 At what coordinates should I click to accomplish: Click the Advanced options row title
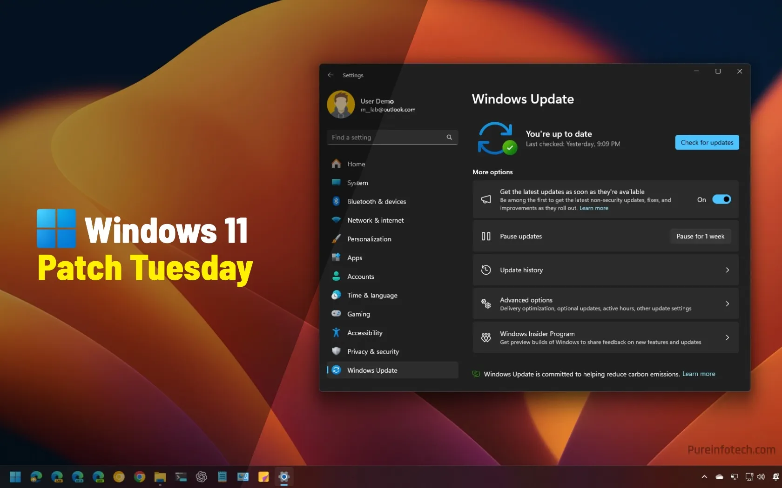[526, 300]
